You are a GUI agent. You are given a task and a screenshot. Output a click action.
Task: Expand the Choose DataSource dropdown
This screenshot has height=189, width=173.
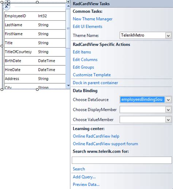pos(168,100)
